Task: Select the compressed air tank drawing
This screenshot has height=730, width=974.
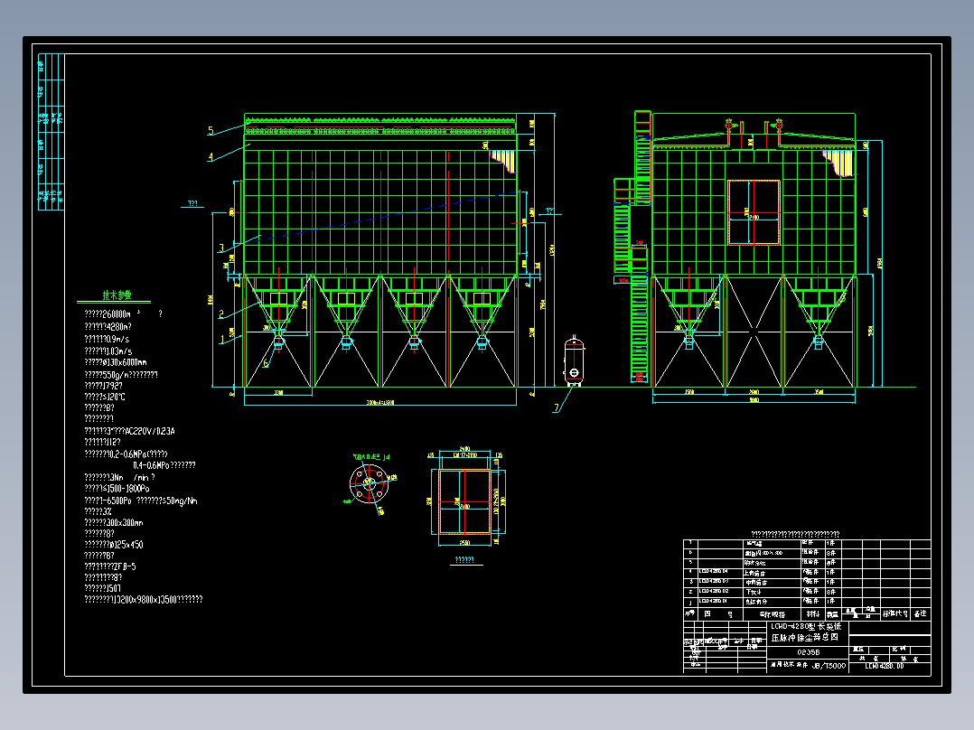Action: [574, 361]
